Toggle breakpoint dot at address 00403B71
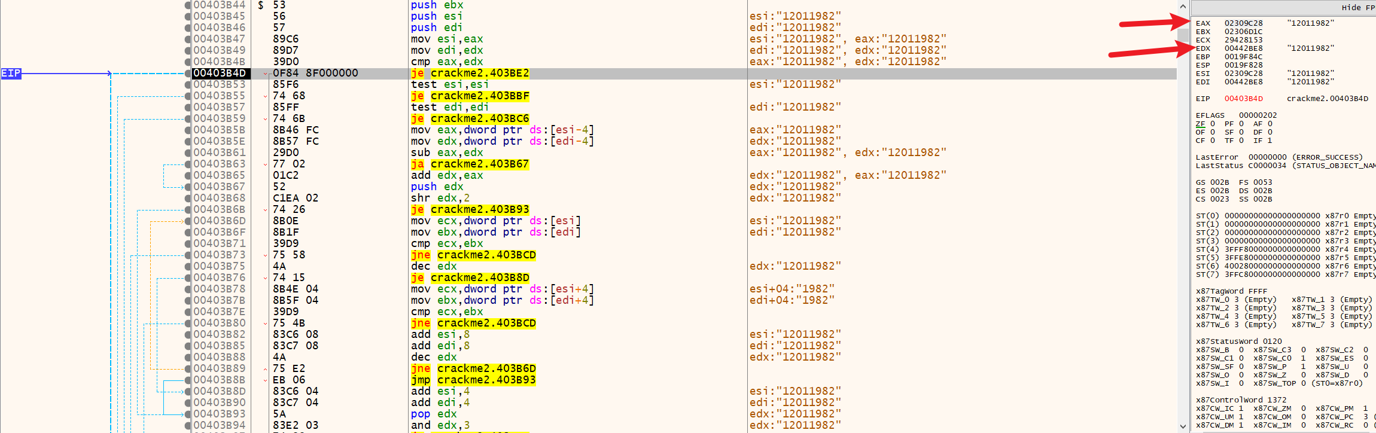The width and height of the screenshot is (1376, 433). click(x=188, y=244)
